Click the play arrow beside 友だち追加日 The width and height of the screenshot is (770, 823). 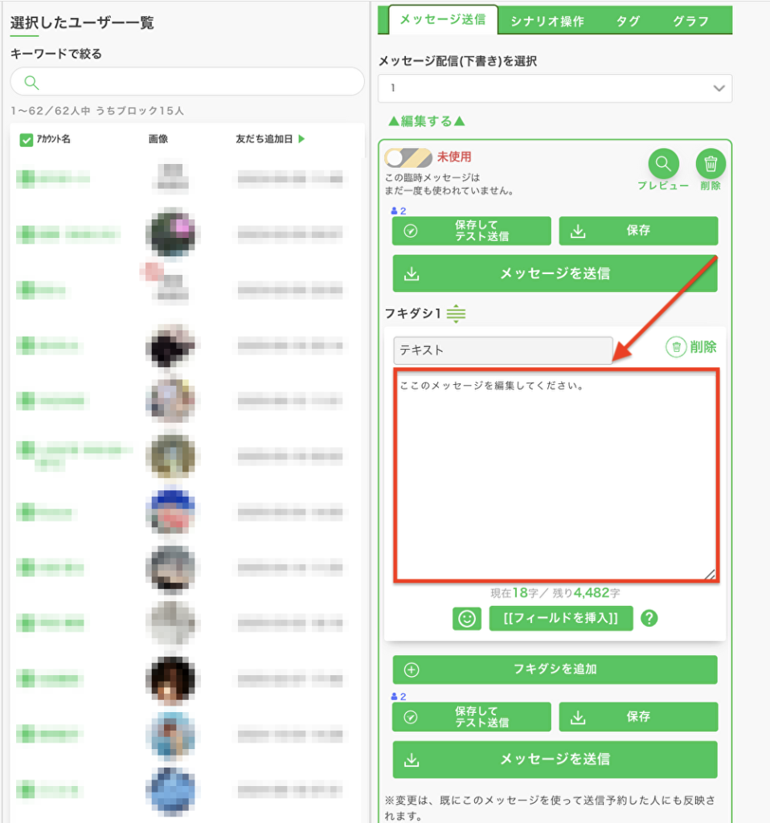[x=301, y=139]
